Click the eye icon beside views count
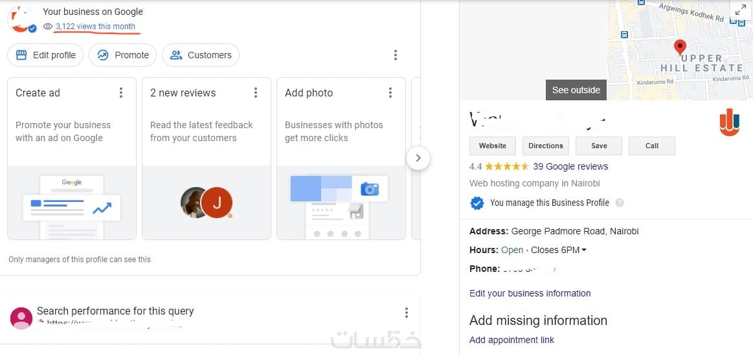 [48, 27]
